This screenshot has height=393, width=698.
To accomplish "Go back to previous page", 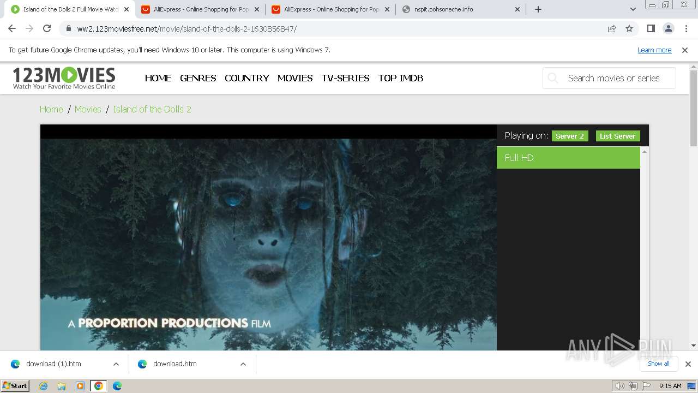I will 12,29.
